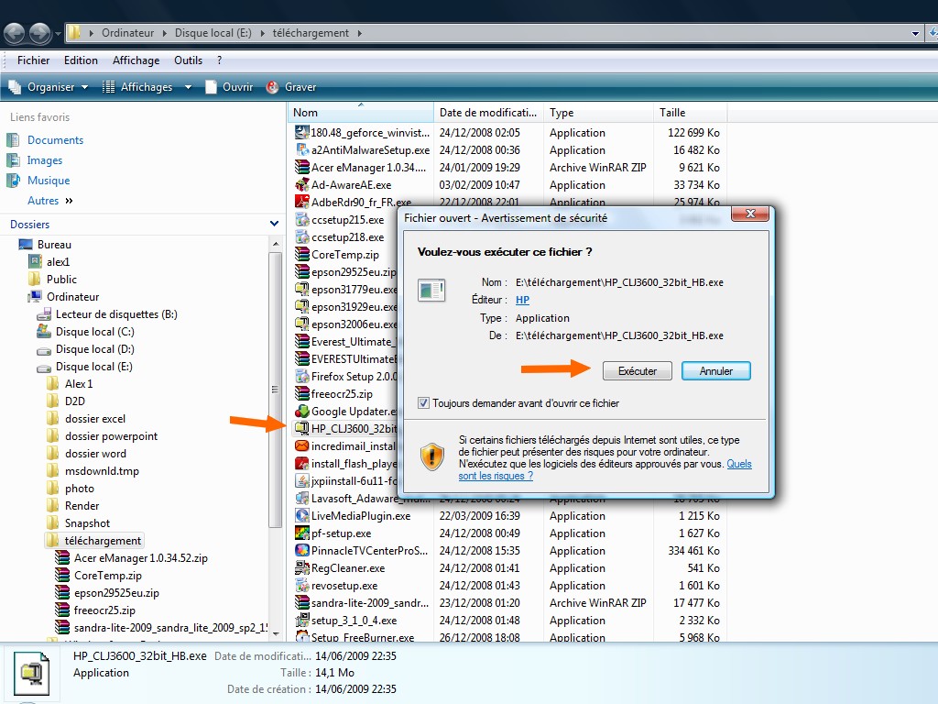Collapse the Dossiers panel chevron

(274, 224)
